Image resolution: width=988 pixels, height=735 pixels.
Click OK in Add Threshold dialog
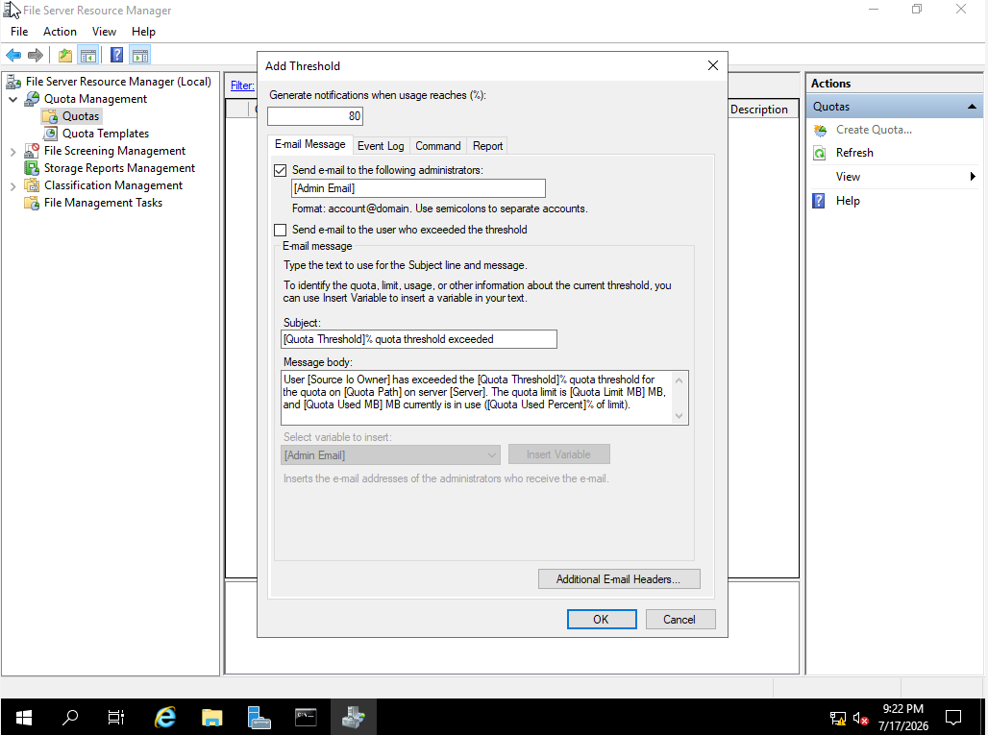click(601, 620)
